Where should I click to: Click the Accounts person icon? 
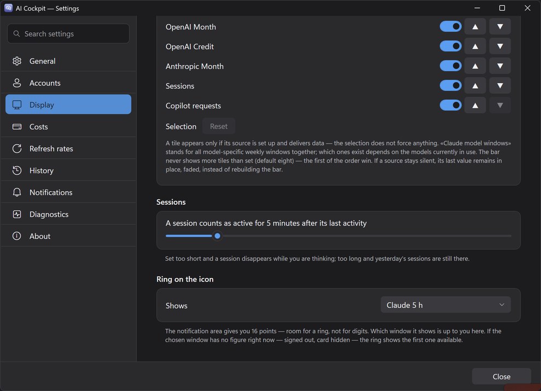[17, 83]
